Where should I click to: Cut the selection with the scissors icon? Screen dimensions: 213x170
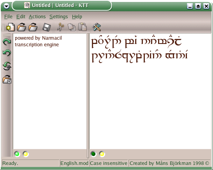point(60,27)
